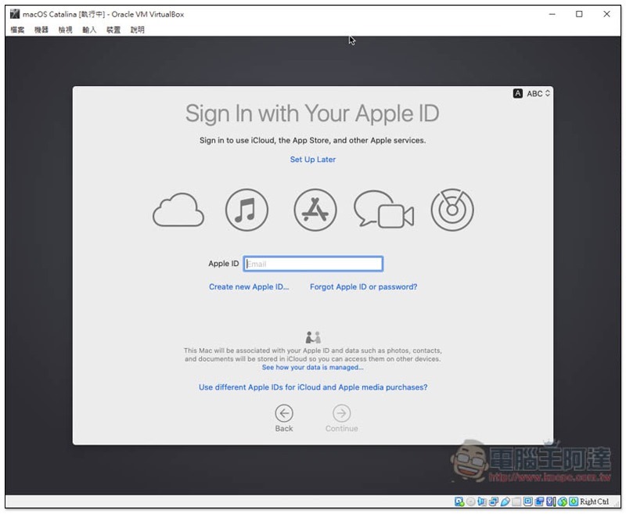Click the display status icon
Screen dimensions: 626x514
tap(528, 501)
